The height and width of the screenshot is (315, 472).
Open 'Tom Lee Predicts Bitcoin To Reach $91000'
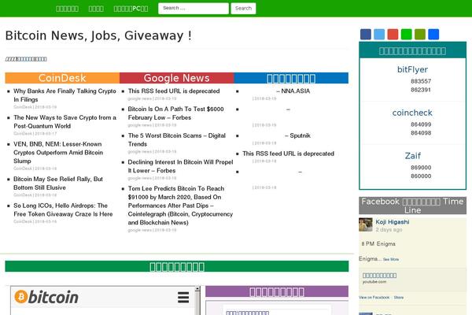(x=180, y=206)
